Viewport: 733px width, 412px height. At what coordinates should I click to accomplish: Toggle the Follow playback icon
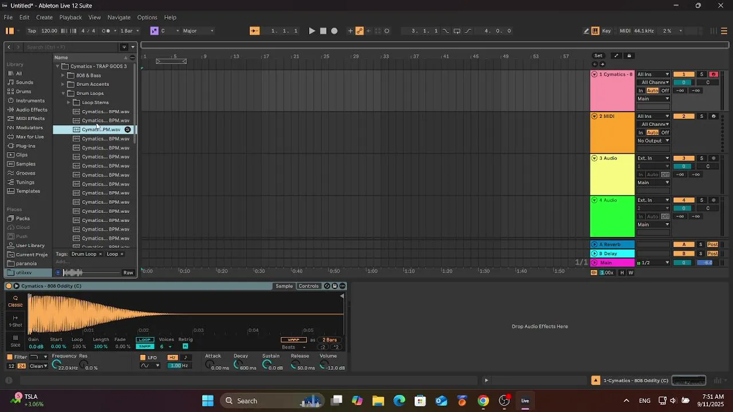[x=255, y=31]
